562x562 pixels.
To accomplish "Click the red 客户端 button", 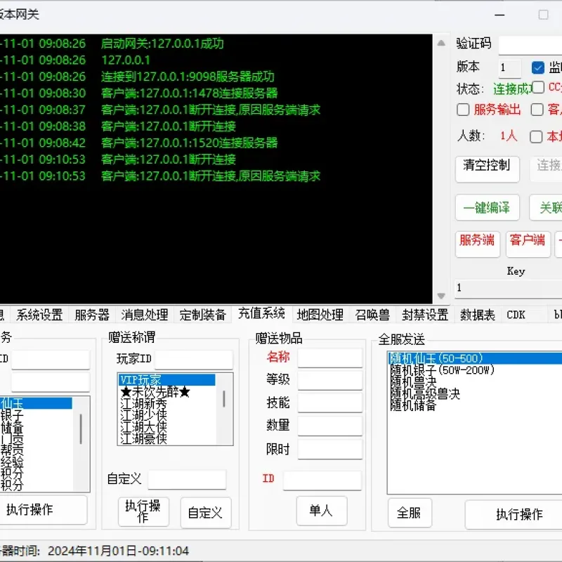I will (x=528, y=244).
